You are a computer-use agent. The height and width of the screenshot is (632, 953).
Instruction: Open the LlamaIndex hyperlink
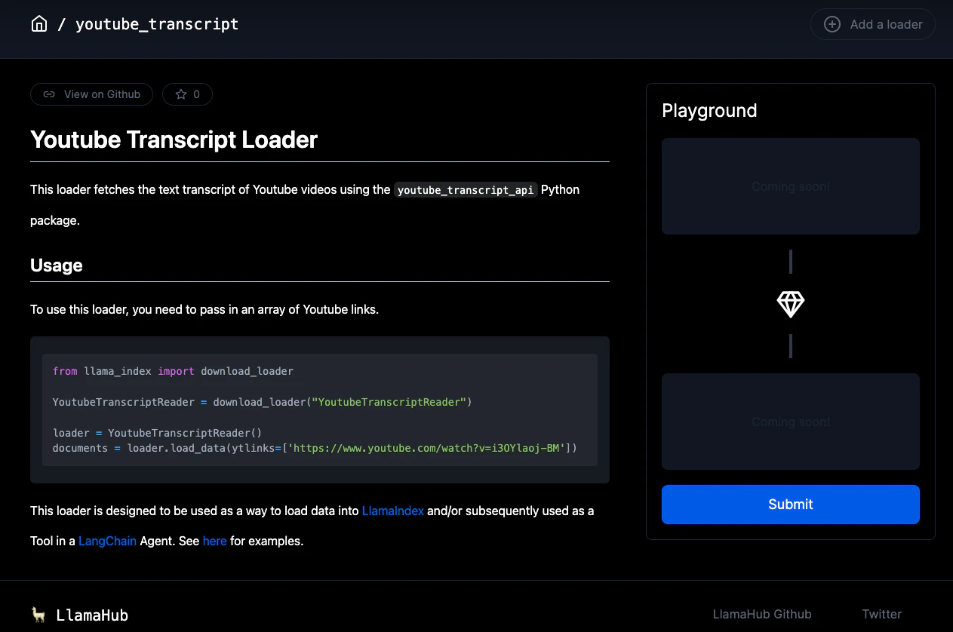(x=393, y=511)
